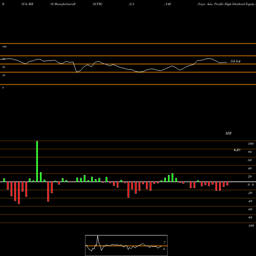Screen dimensions: 256x256
Task: Click the tallest green MR bar
Action: (x=37, y=161)
